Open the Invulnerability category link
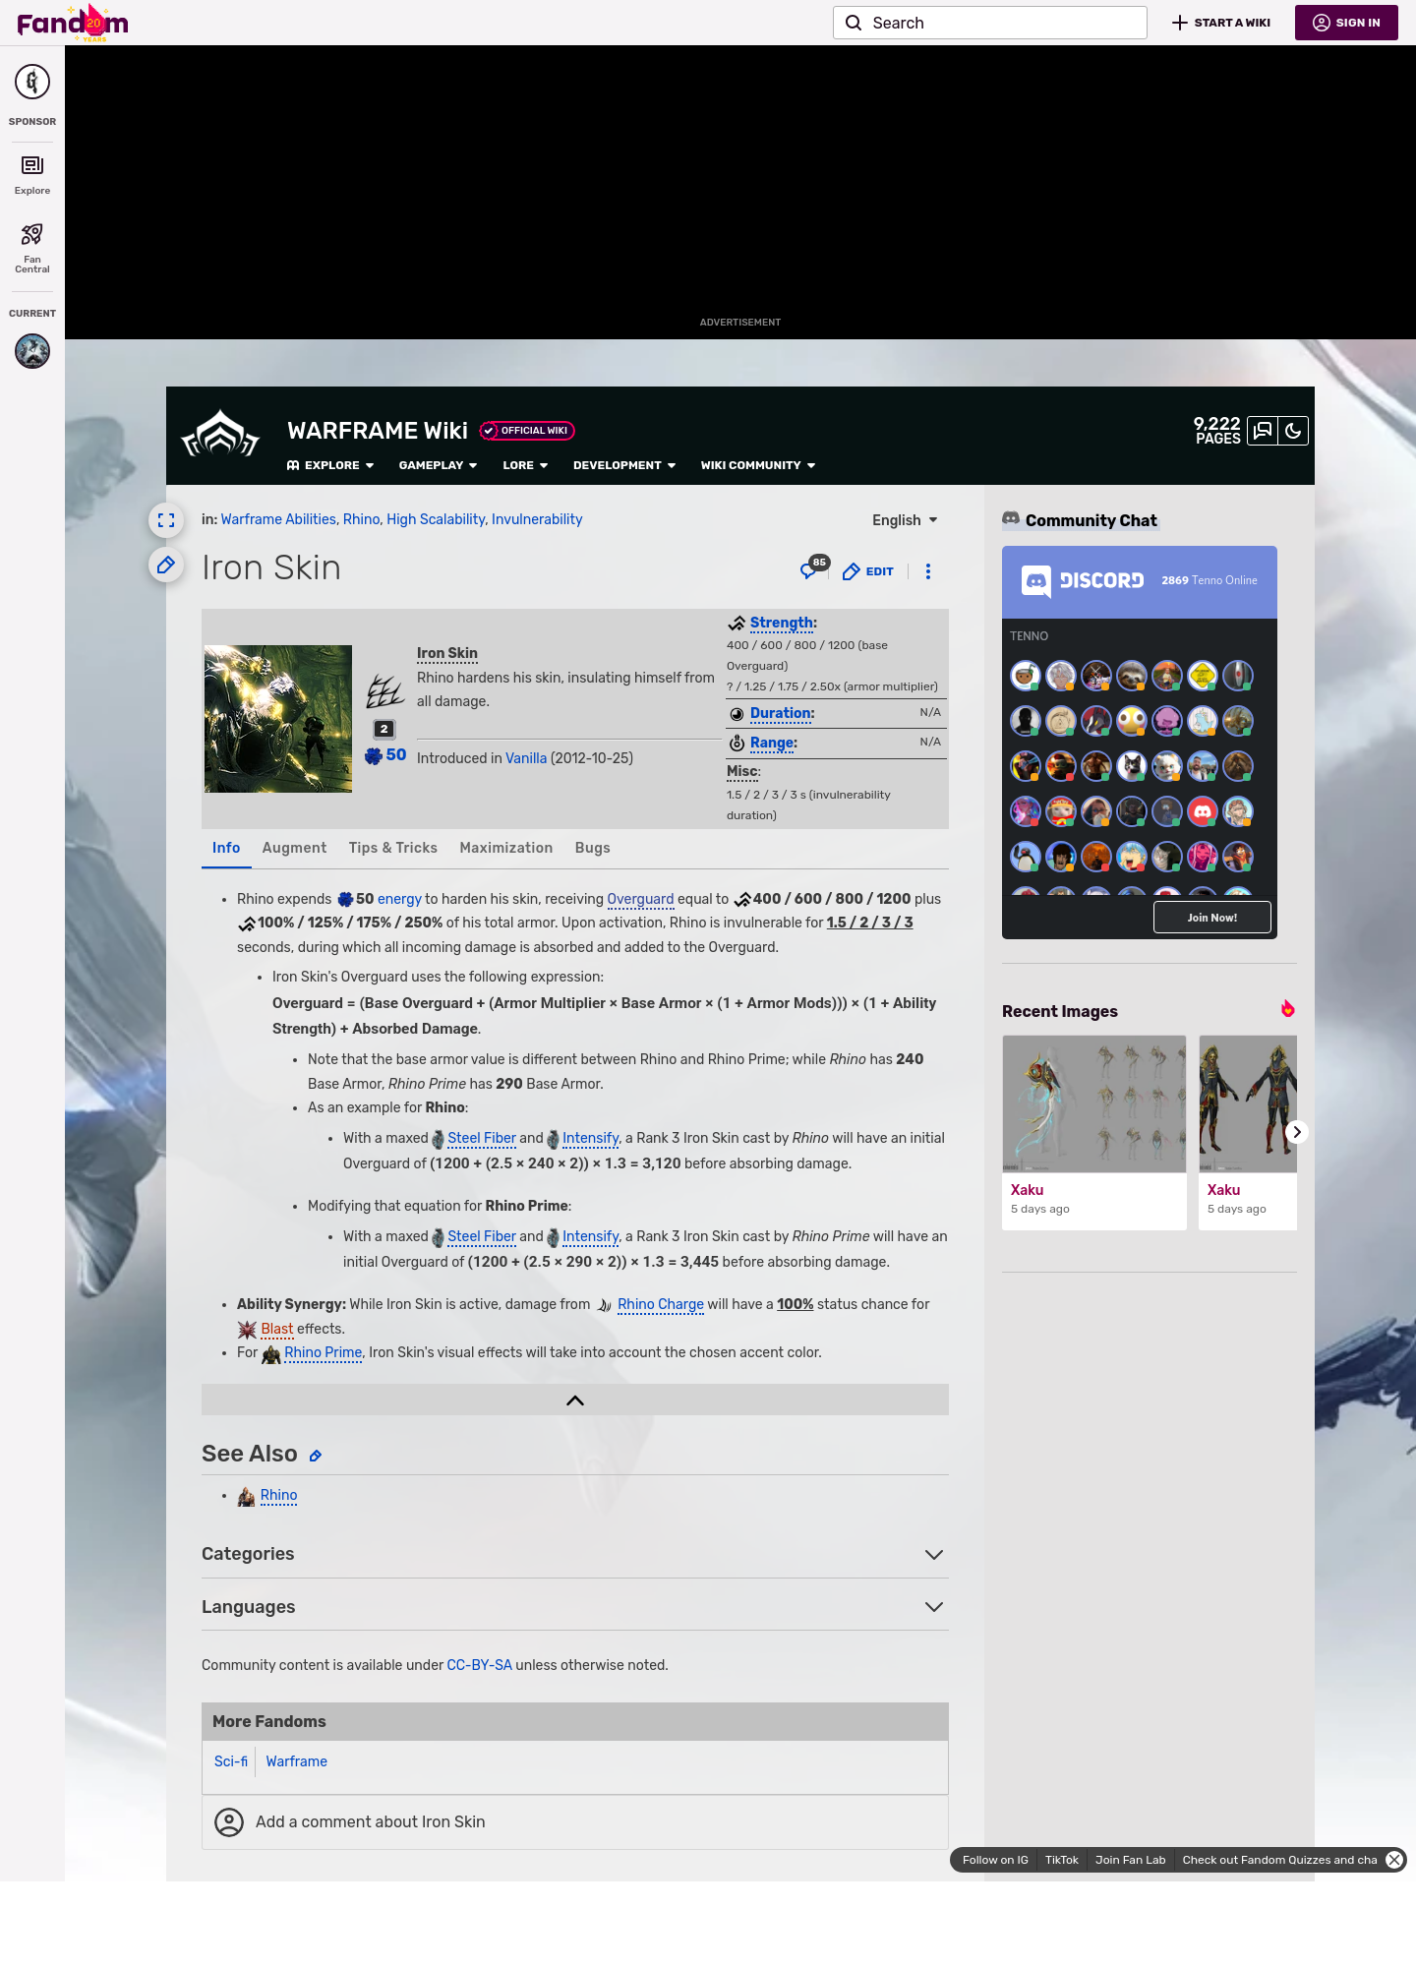Image resolution: width=1416 pixels, height=1967 pixels. point(537,519)
